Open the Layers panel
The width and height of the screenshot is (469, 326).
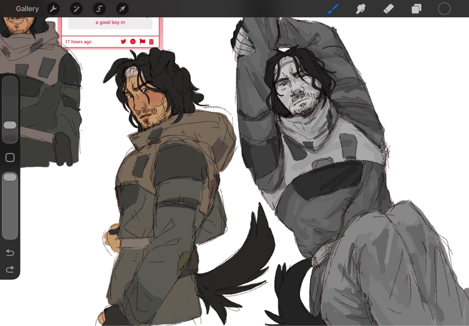(416, 9)
